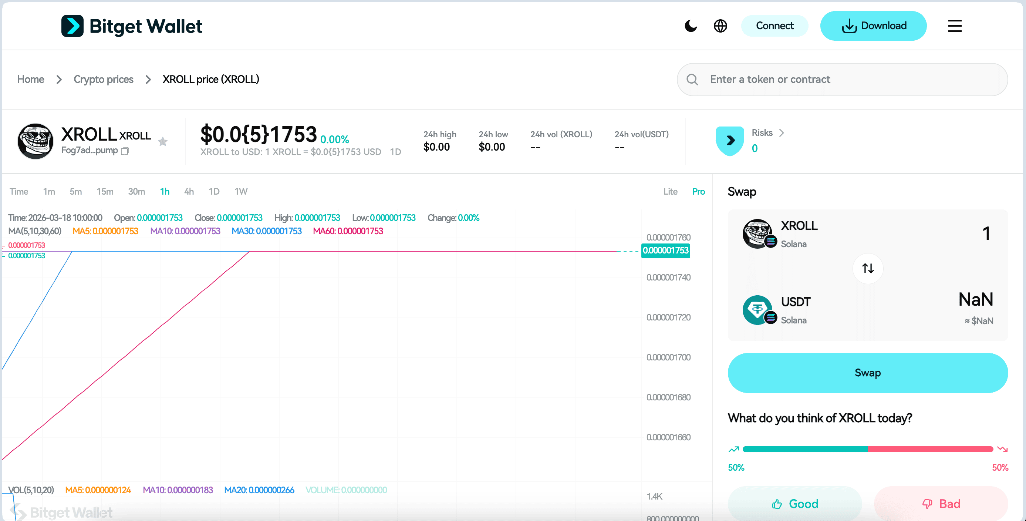This screenshot has height=521, width=1026.
Task: Click the star to favorite XROLL
Action: click(163, 141)
